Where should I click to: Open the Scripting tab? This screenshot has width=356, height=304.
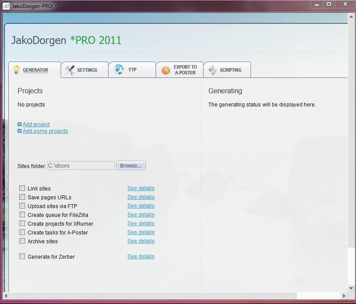coord(227,70)
